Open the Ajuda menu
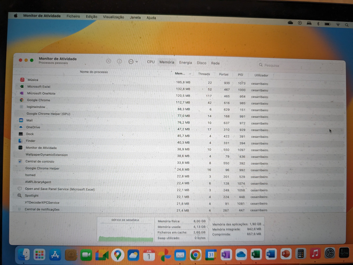The height and width of the screenshot is (265, 353). click(151, 18)
